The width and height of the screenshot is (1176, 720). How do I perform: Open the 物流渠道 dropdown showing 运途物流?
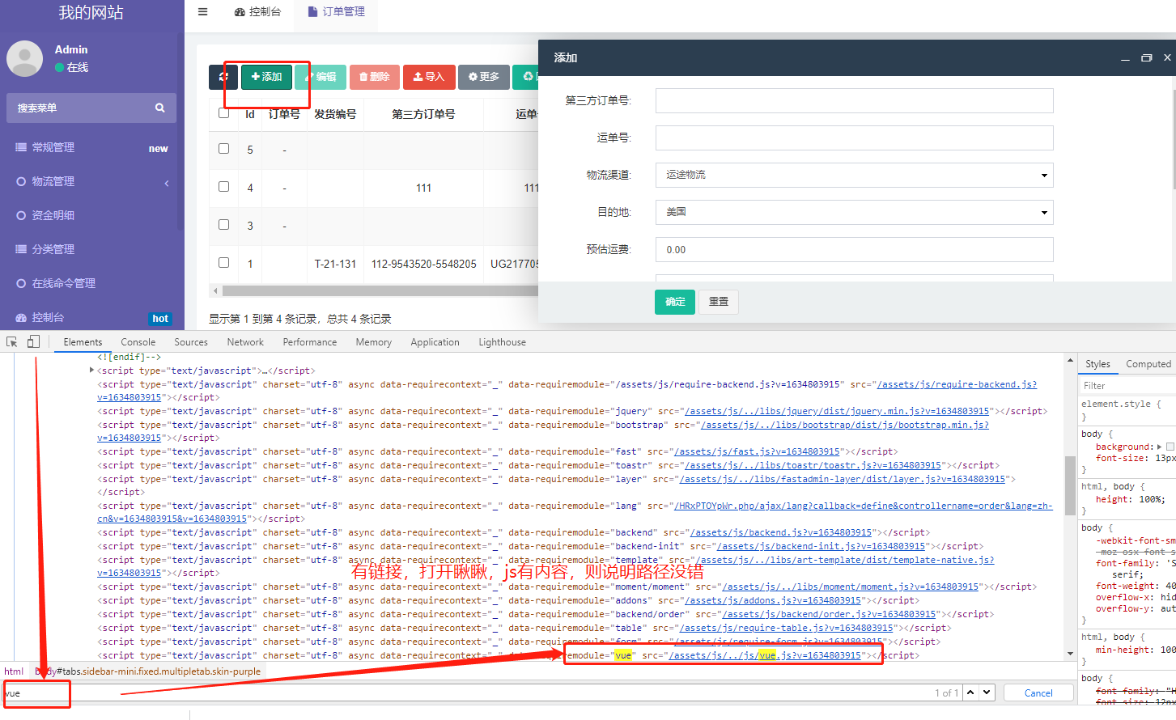(854, 175)
